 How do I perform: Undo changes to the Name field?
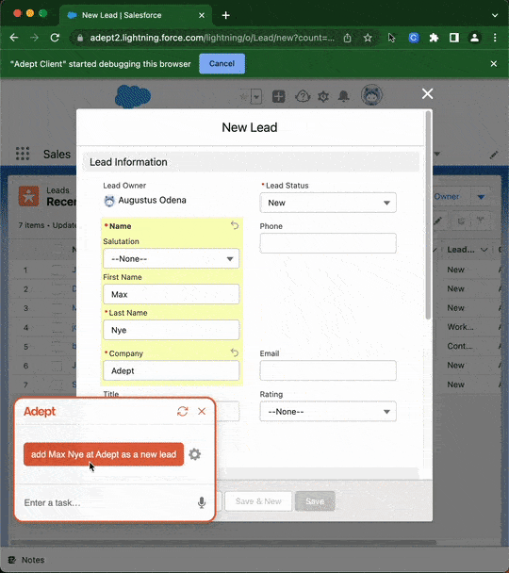(235, 225)
